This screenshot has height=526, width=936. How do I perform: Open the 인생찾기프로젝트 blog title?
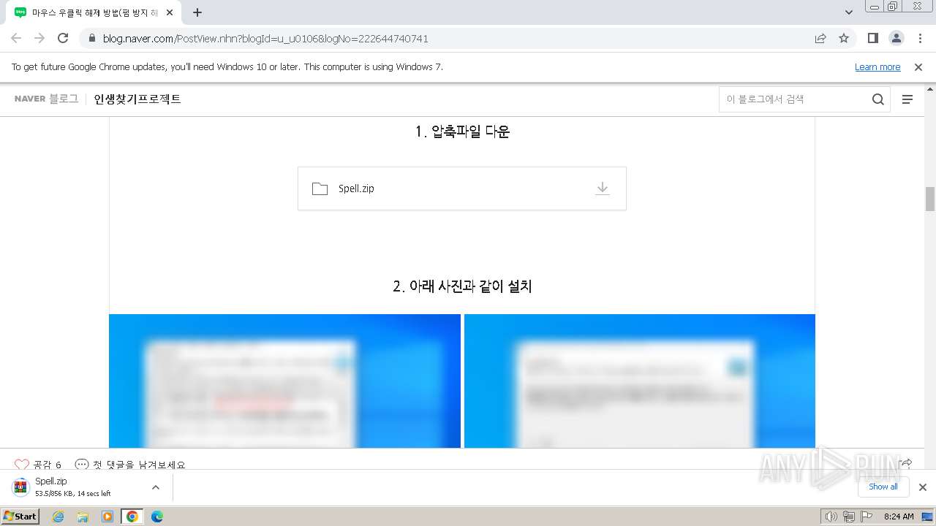click(137, 99)
